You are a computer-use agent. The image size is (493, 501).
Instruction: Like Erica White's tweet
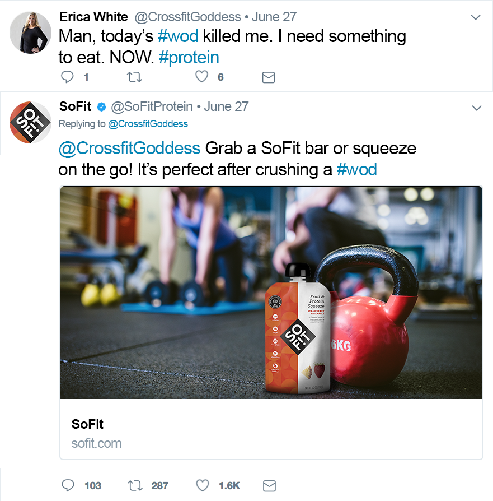pos(202,77)
